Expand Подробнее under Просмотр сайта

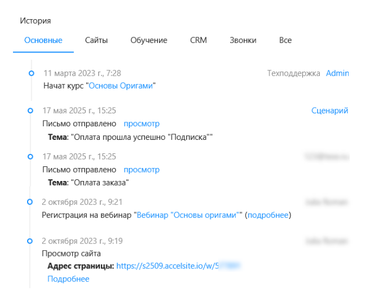click(x=68, y=279)
